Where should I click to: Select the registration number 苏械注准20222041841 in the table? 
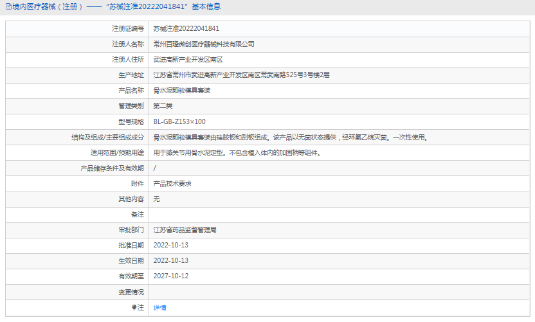click(186, 29)
